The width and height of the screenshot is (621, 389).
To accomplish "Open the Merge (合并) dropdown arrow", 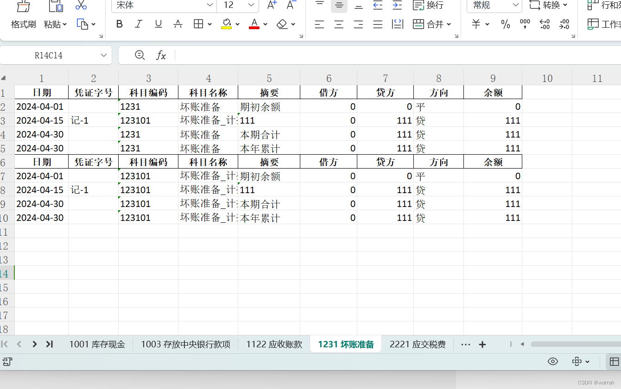I will [x=449, y=24].
